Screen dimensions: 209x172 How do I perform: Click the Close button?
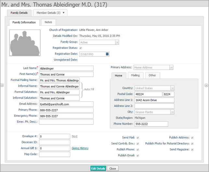[x=113, y=169]
